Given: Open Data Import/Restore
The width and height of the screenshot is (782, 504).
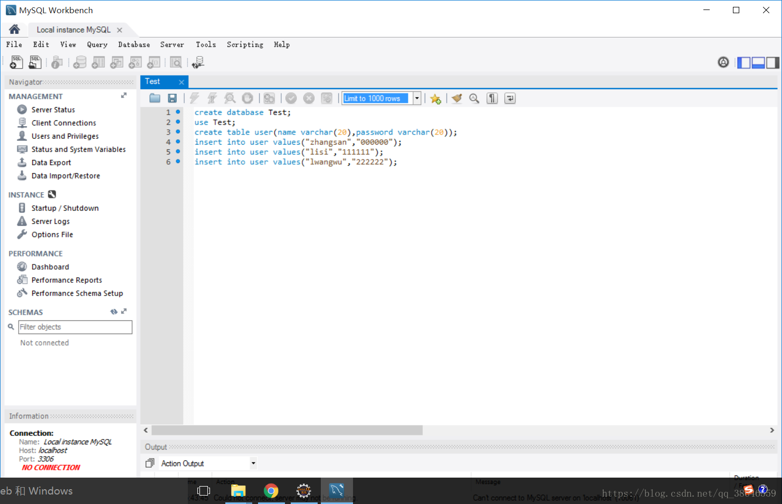Looking at the screenshot, I should (65, 176).
